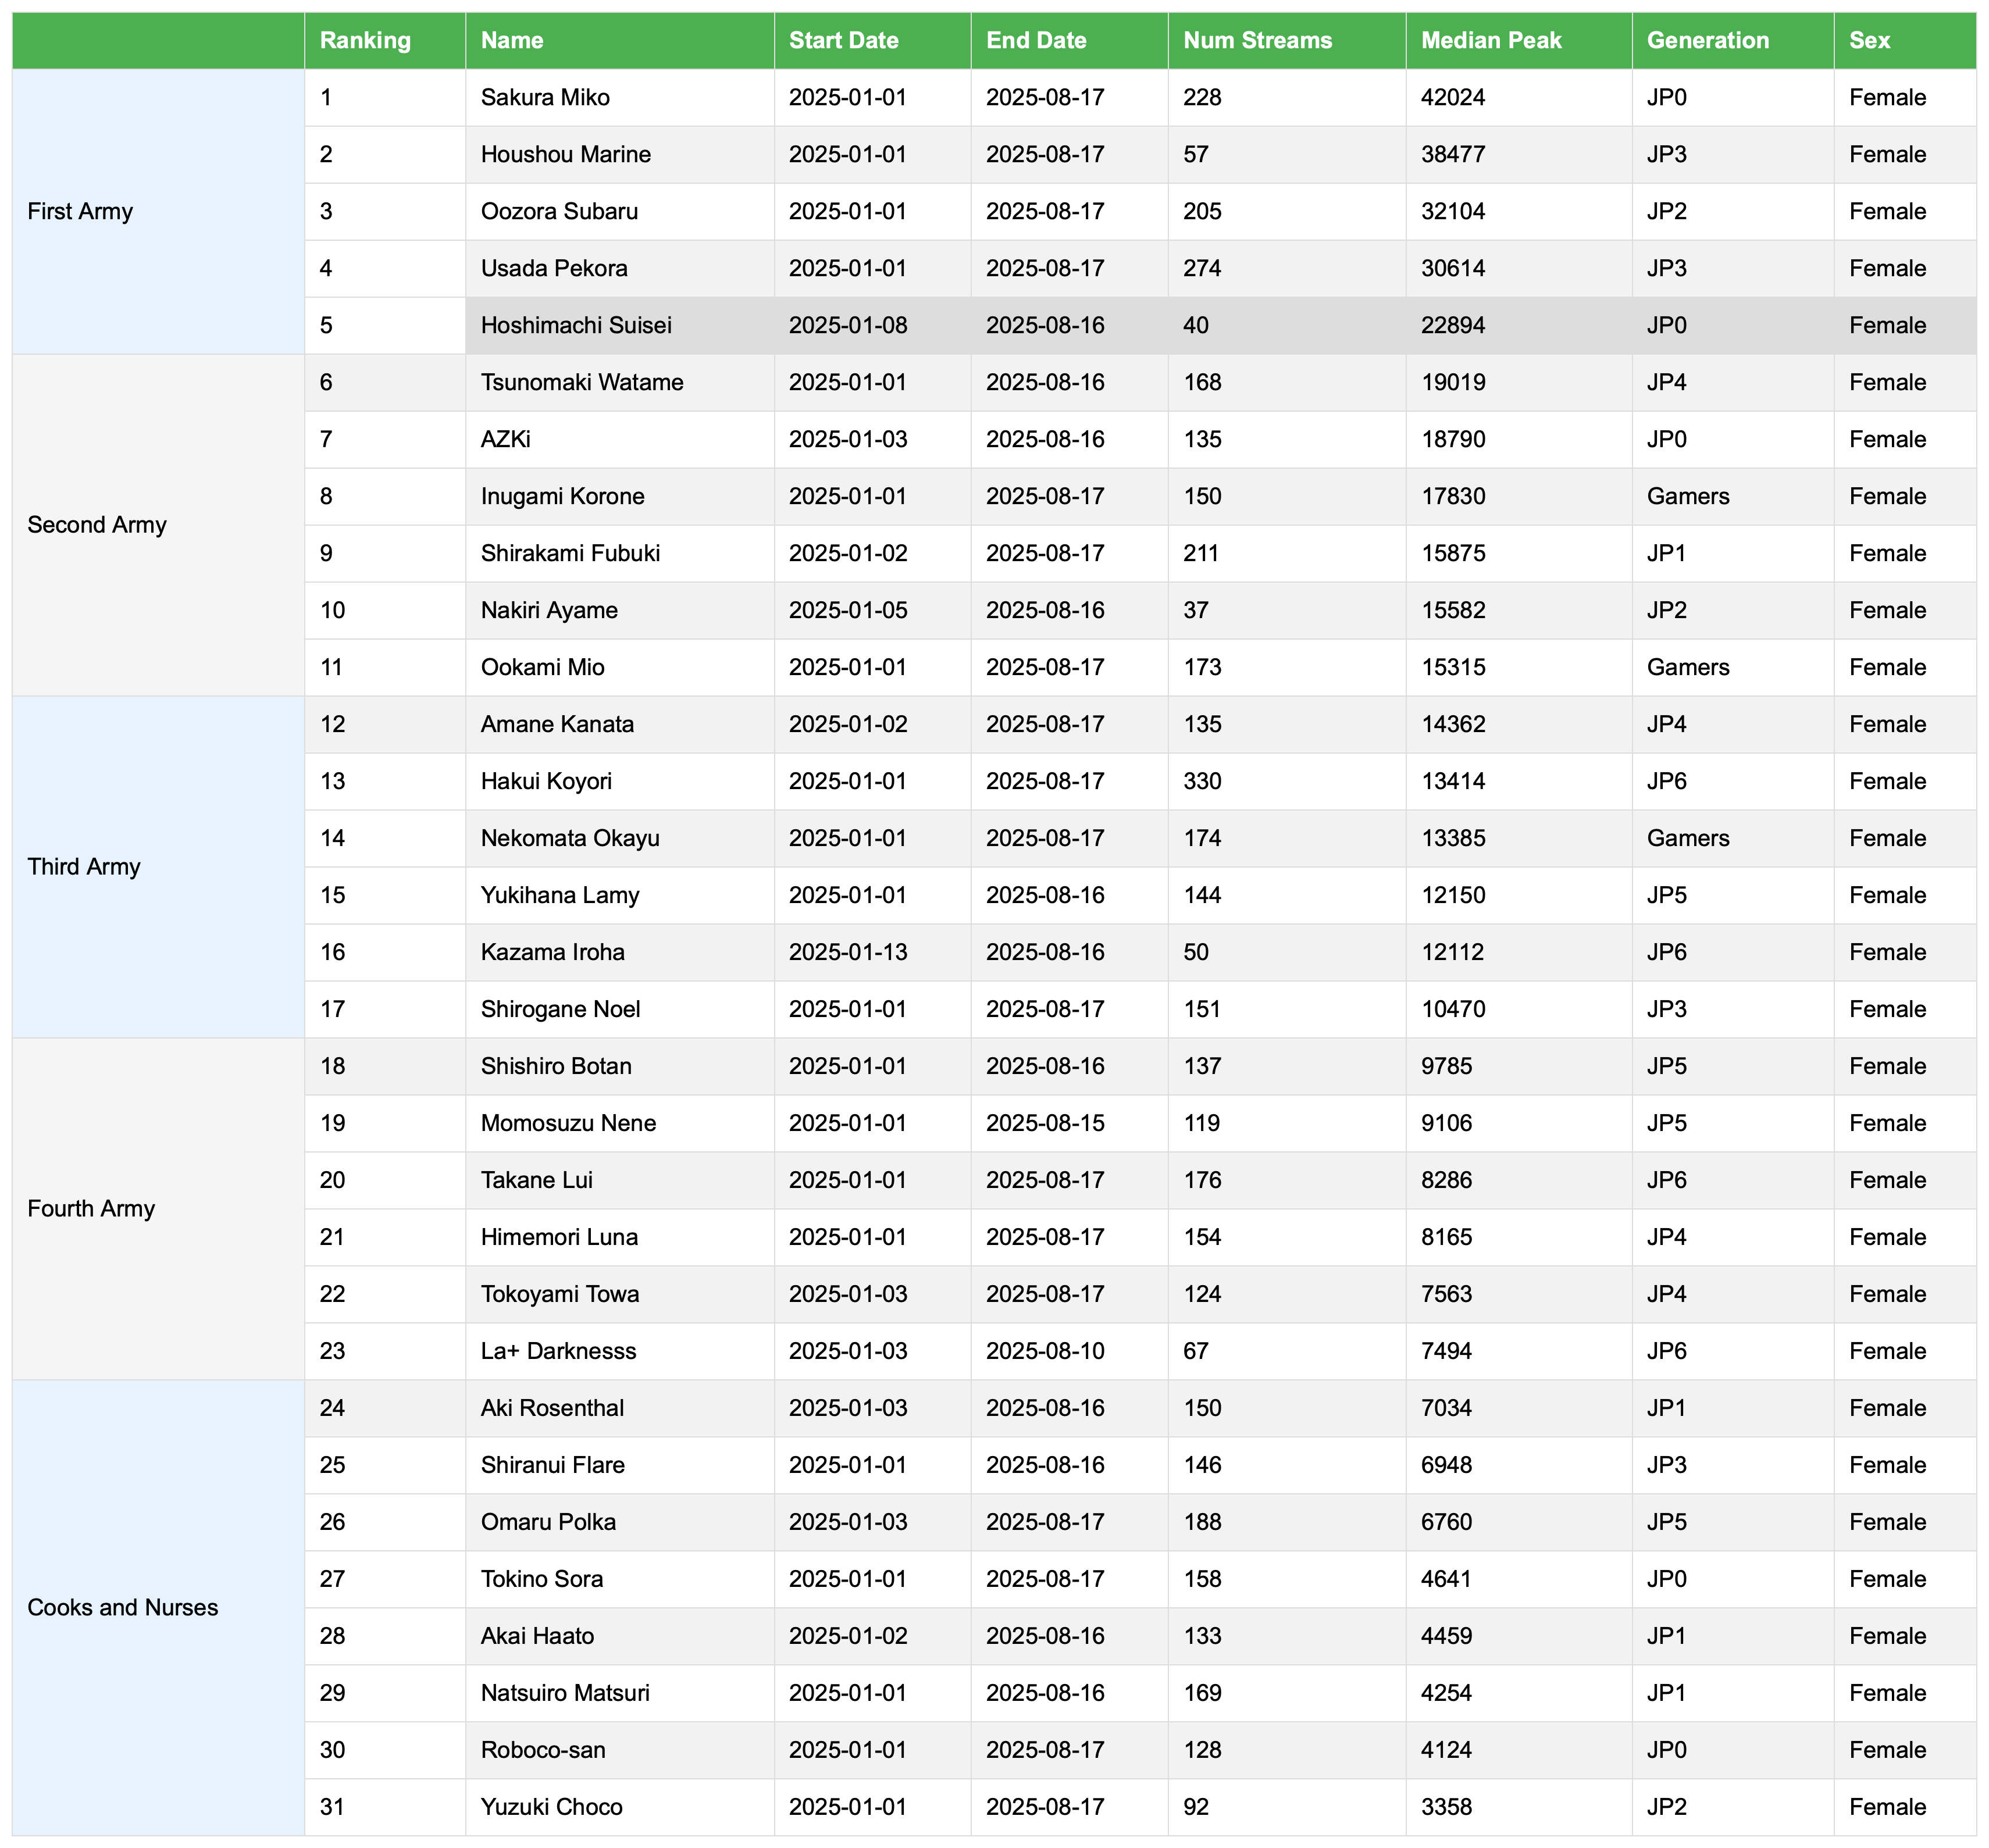
Task: Click end date 2025-08-15
Action: tap(1045, 1123)
